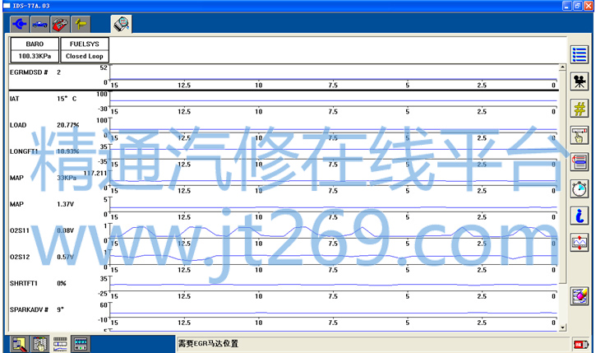Select the IAT parameter label

tap(15, 99)
